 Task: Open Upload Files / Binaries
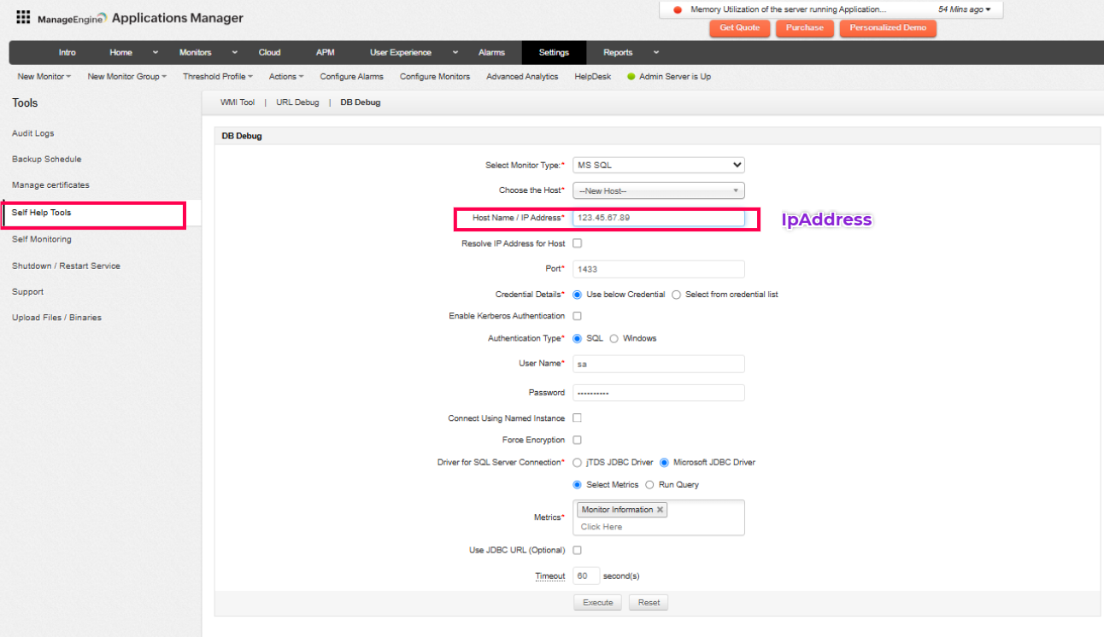coord(56,318)
